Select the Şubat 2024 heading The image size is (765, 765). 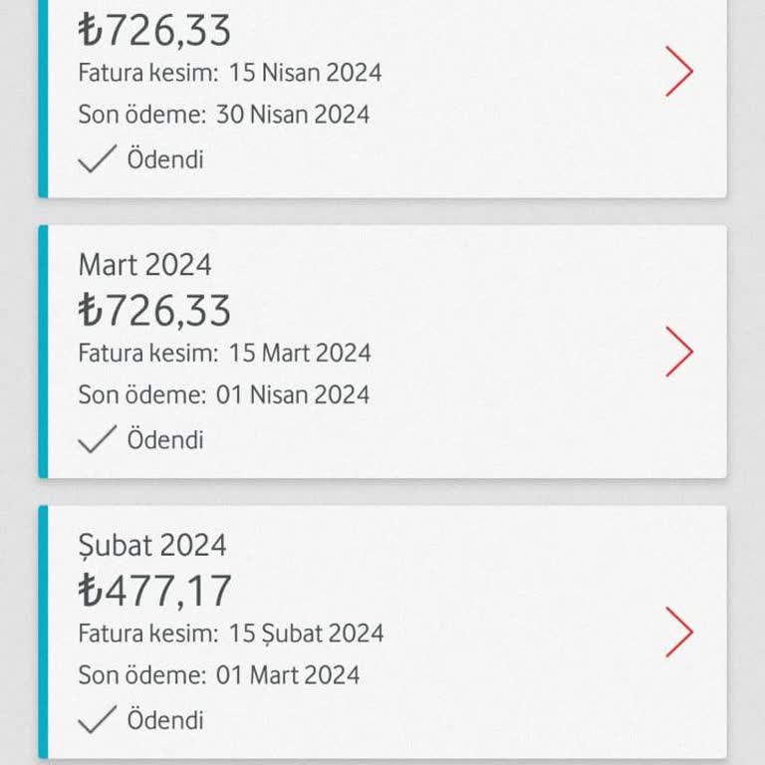click(152, 546)
